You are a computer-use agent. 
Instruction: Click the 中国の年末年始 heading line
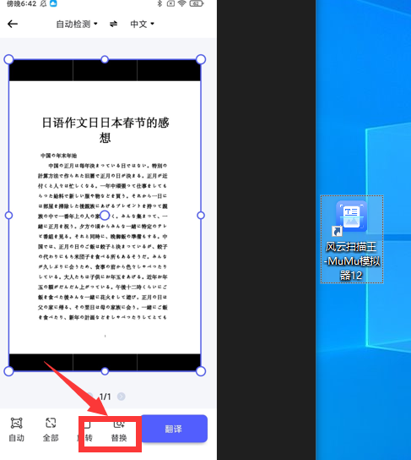tap(58, 156)
